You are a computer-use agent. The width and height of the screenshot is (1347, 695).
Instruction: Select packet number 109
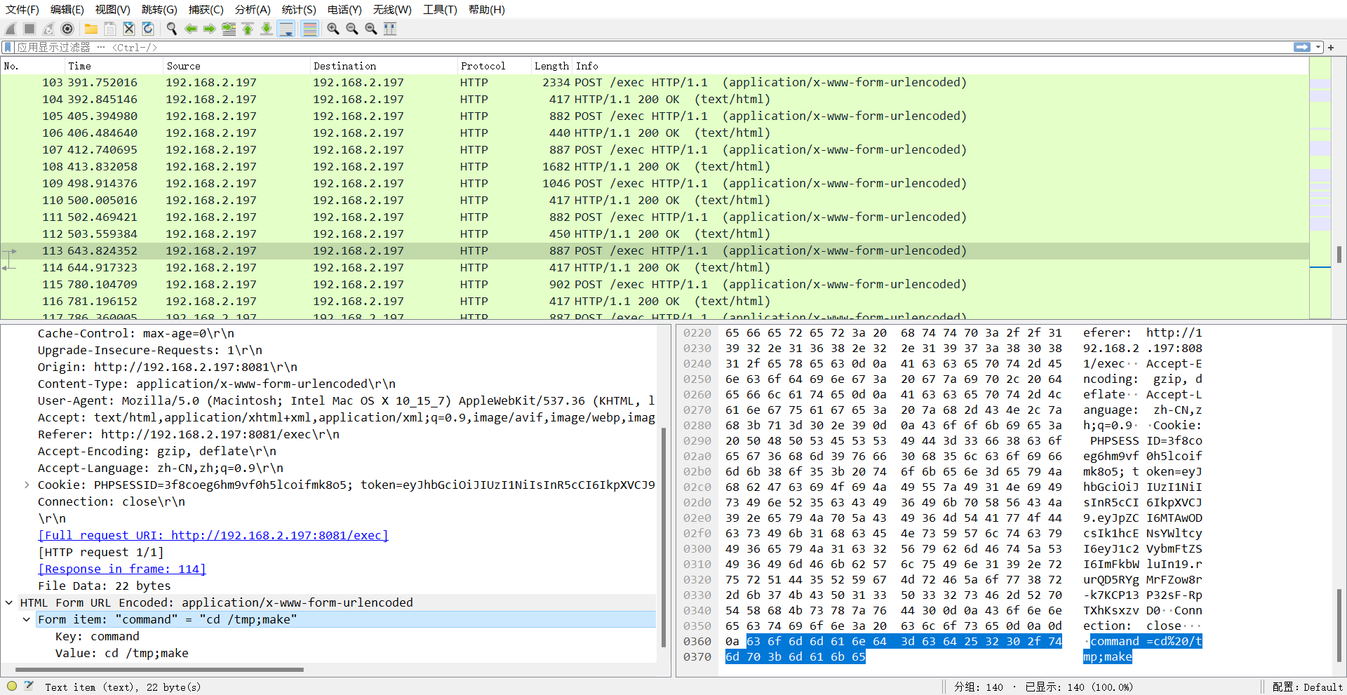pyautogui.click(x=655, y=183)
